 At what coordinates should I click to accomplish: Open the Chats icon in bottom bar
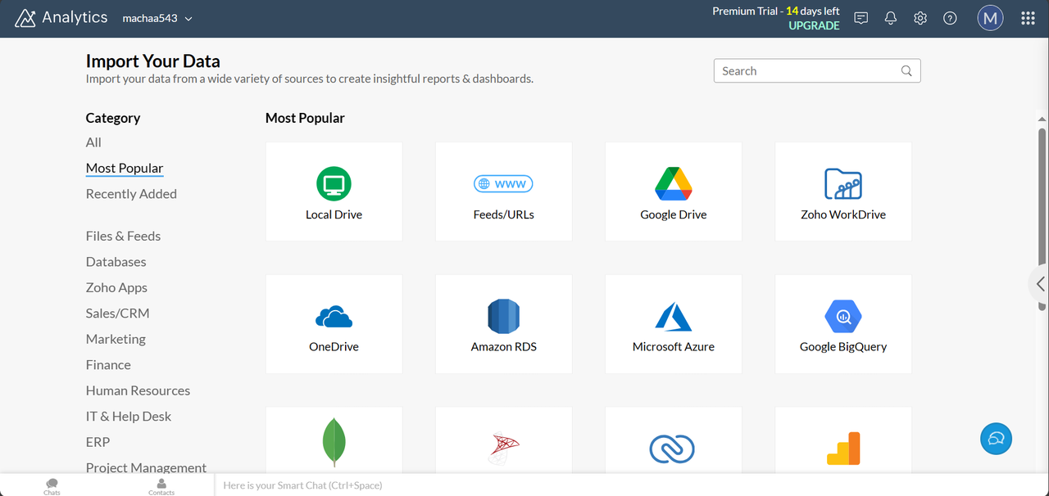point(52,486)
